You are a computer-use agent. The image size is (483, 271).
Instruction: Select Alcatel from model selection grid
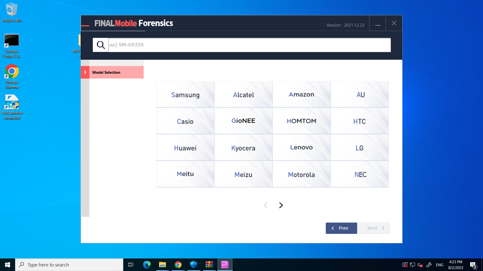244,94
